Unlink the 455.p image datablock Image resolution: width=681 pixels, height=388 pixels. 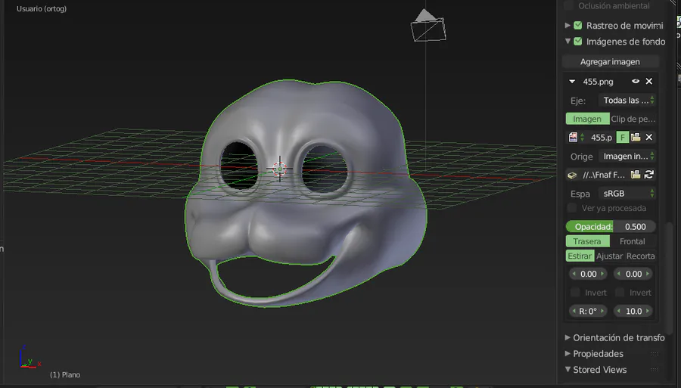pyautogui.click(x=649, y=138)
